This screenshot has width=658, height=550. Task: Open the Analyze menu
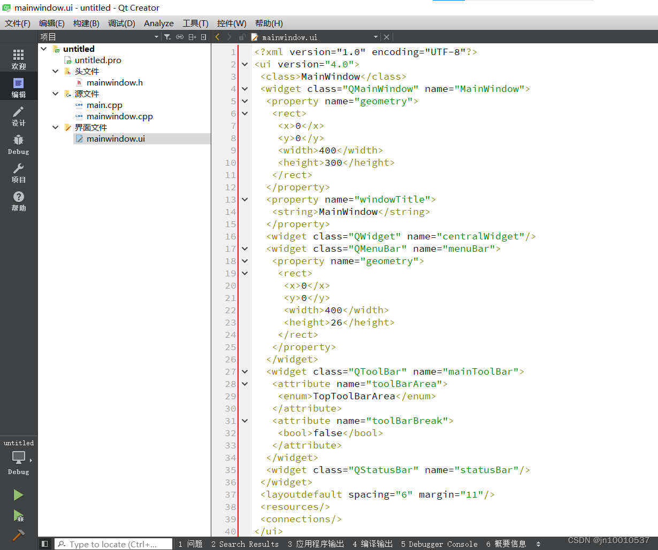coord(159,23)
